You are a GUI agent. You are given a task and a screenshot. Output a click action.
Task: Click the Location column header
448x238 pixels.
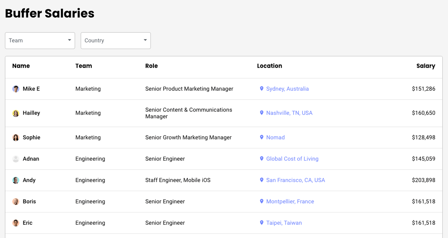click(269, 66)
